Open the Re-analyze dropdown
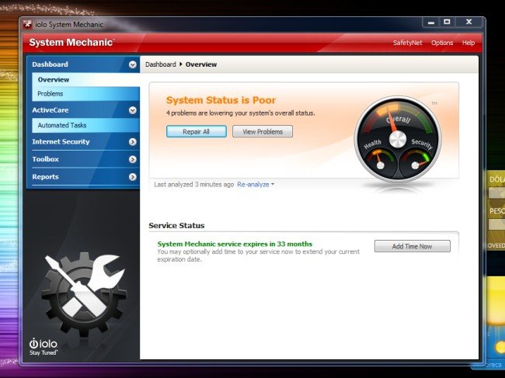This screenshot has height=378, width=505. point(256,184)
